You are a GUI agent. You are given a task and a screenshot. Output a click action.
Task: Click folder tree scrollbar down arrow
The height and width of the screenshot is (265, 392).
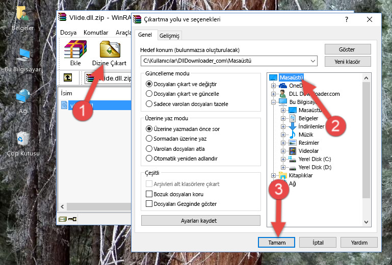coord(366,222)
